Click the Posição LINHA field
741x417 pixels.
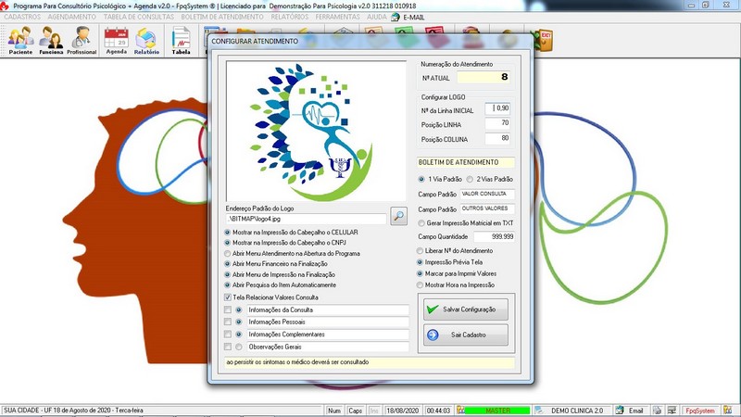pos(497,124)
